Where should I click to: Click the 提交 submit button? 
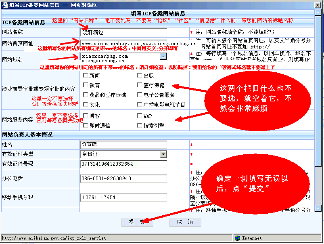[x=137, y=222]
